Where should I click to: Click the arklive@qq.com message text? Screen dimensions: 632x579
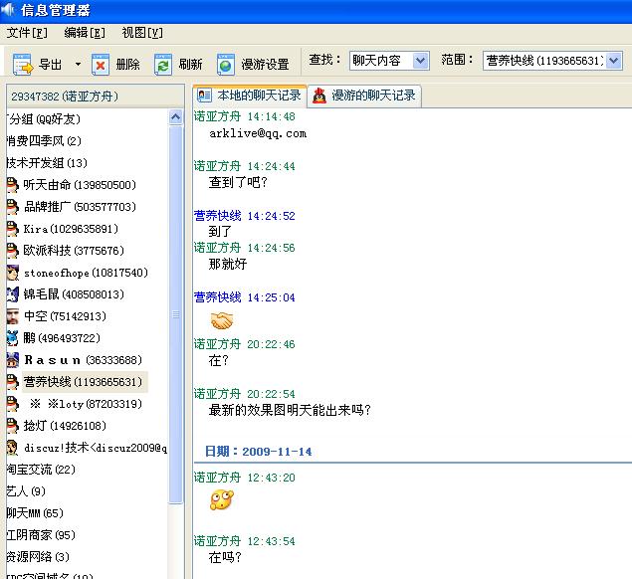(258, 133)
